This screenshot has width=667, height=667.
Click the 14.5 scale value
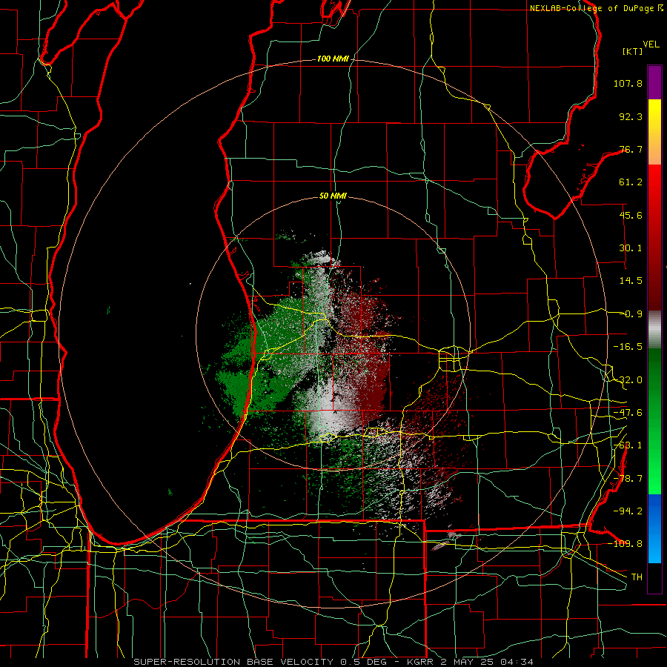631,281
